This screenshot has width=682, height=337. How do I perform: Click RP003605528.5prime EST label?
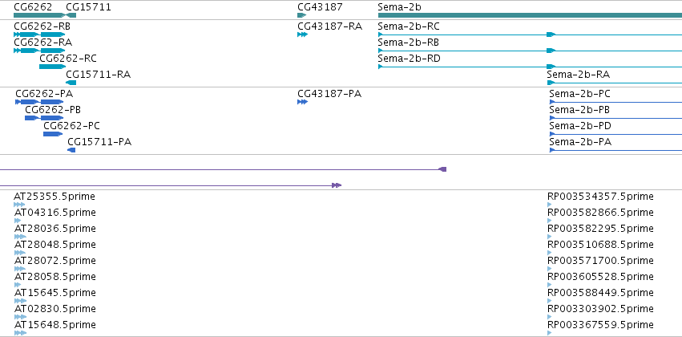[x=600, y=277]
